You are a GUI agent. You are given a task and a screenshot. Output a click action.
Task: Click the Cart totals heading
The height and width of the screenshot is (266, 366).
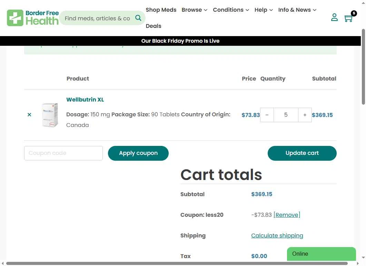click(221, 175)
